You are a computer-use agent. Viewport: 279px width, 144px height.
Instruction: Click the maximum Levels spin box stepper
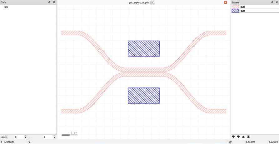coord(54,137)
